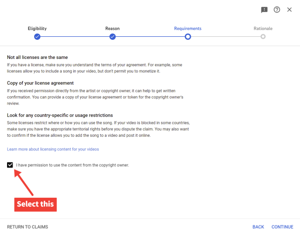The height and width of the screenshot is (234, 300).
Task: Click RETURN TO CLAIMS
Action: pyautogui.click(x=28, y=227)
